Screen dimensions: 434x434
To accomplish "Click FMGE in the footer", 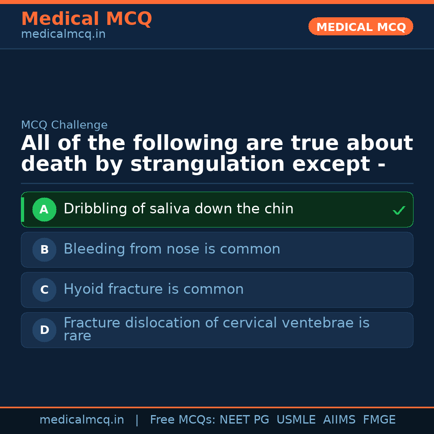I will (379, 420).
